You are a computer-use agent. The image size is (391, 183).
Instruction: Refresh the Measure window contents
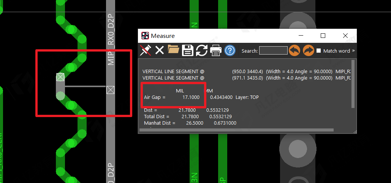click(202, 50)
